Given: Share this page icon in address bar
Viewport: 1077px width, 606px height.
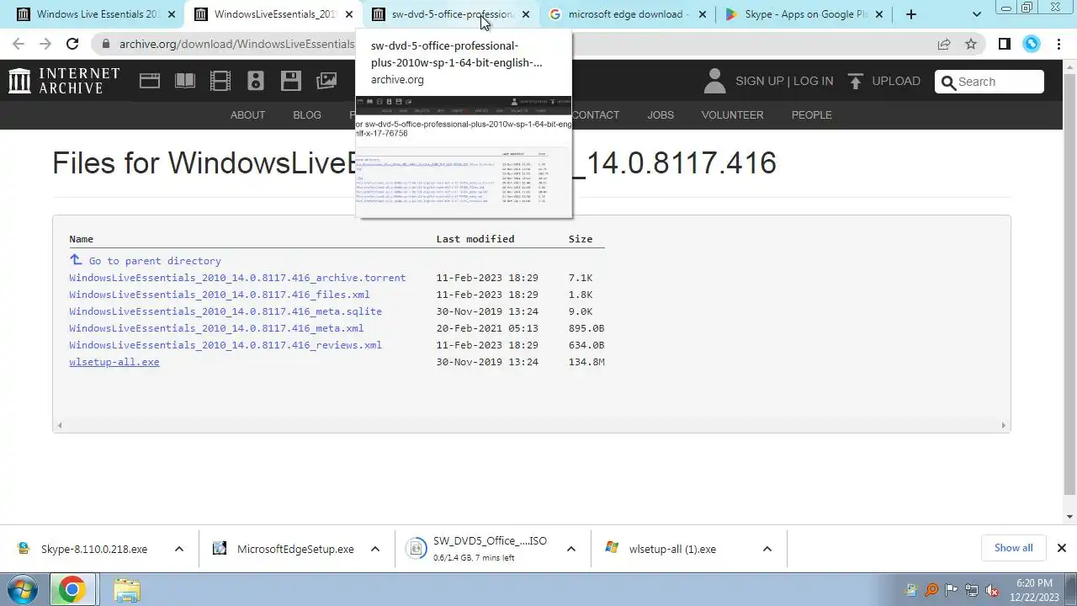Looking at the screenshot, I should (x=944, y=44).
